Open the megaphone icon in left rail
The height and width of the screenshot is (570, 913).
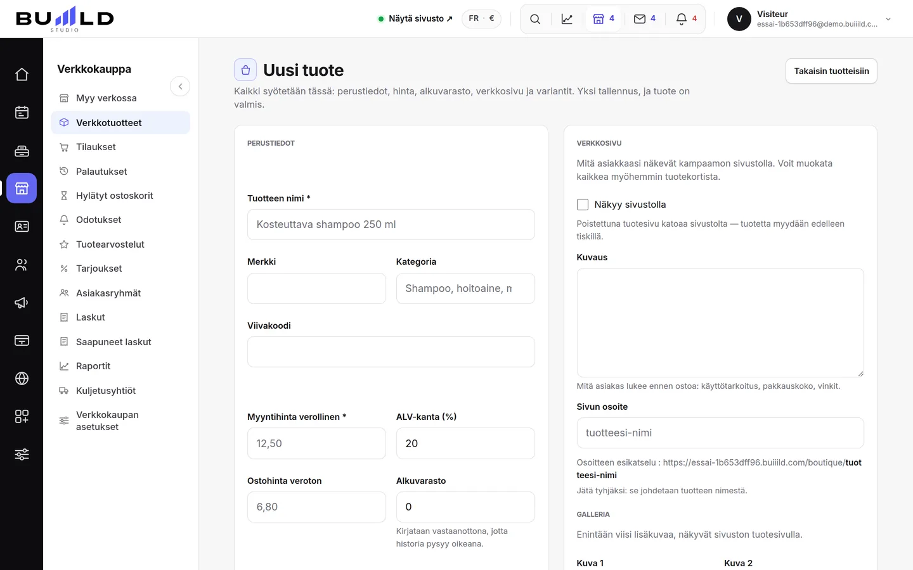22,303
